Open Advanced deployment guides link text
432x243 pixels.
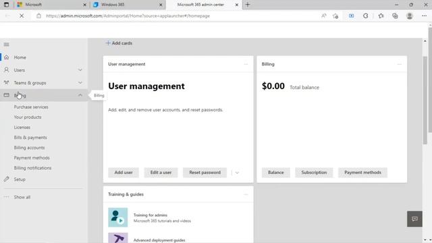[159, 240]
